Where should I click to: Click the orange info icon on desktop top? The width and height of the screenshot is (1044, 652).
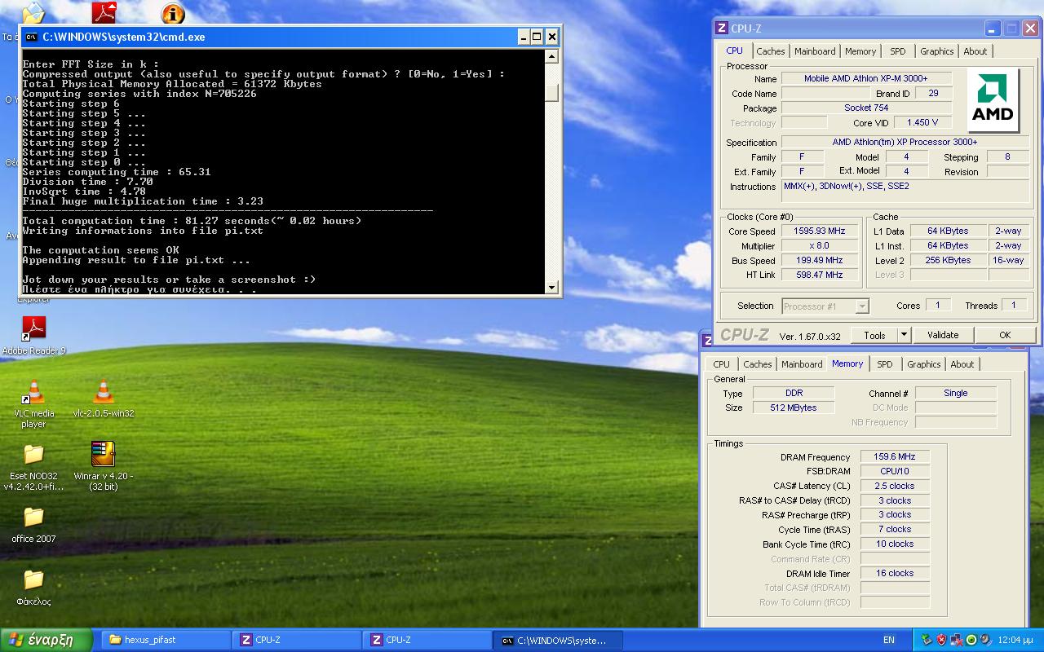point(173,14)
